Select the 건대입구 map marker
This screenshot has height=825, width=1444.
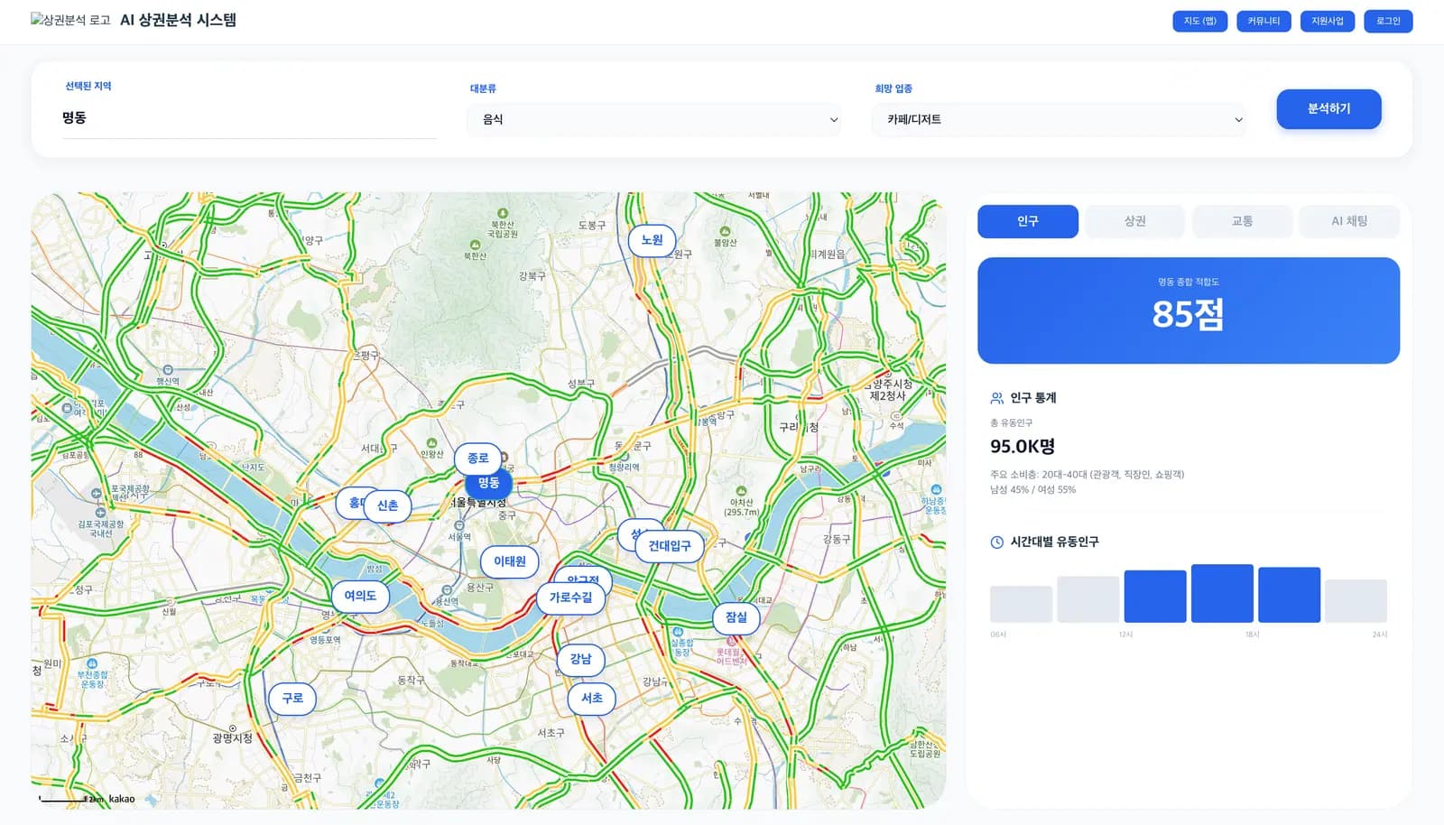(669, 546)
